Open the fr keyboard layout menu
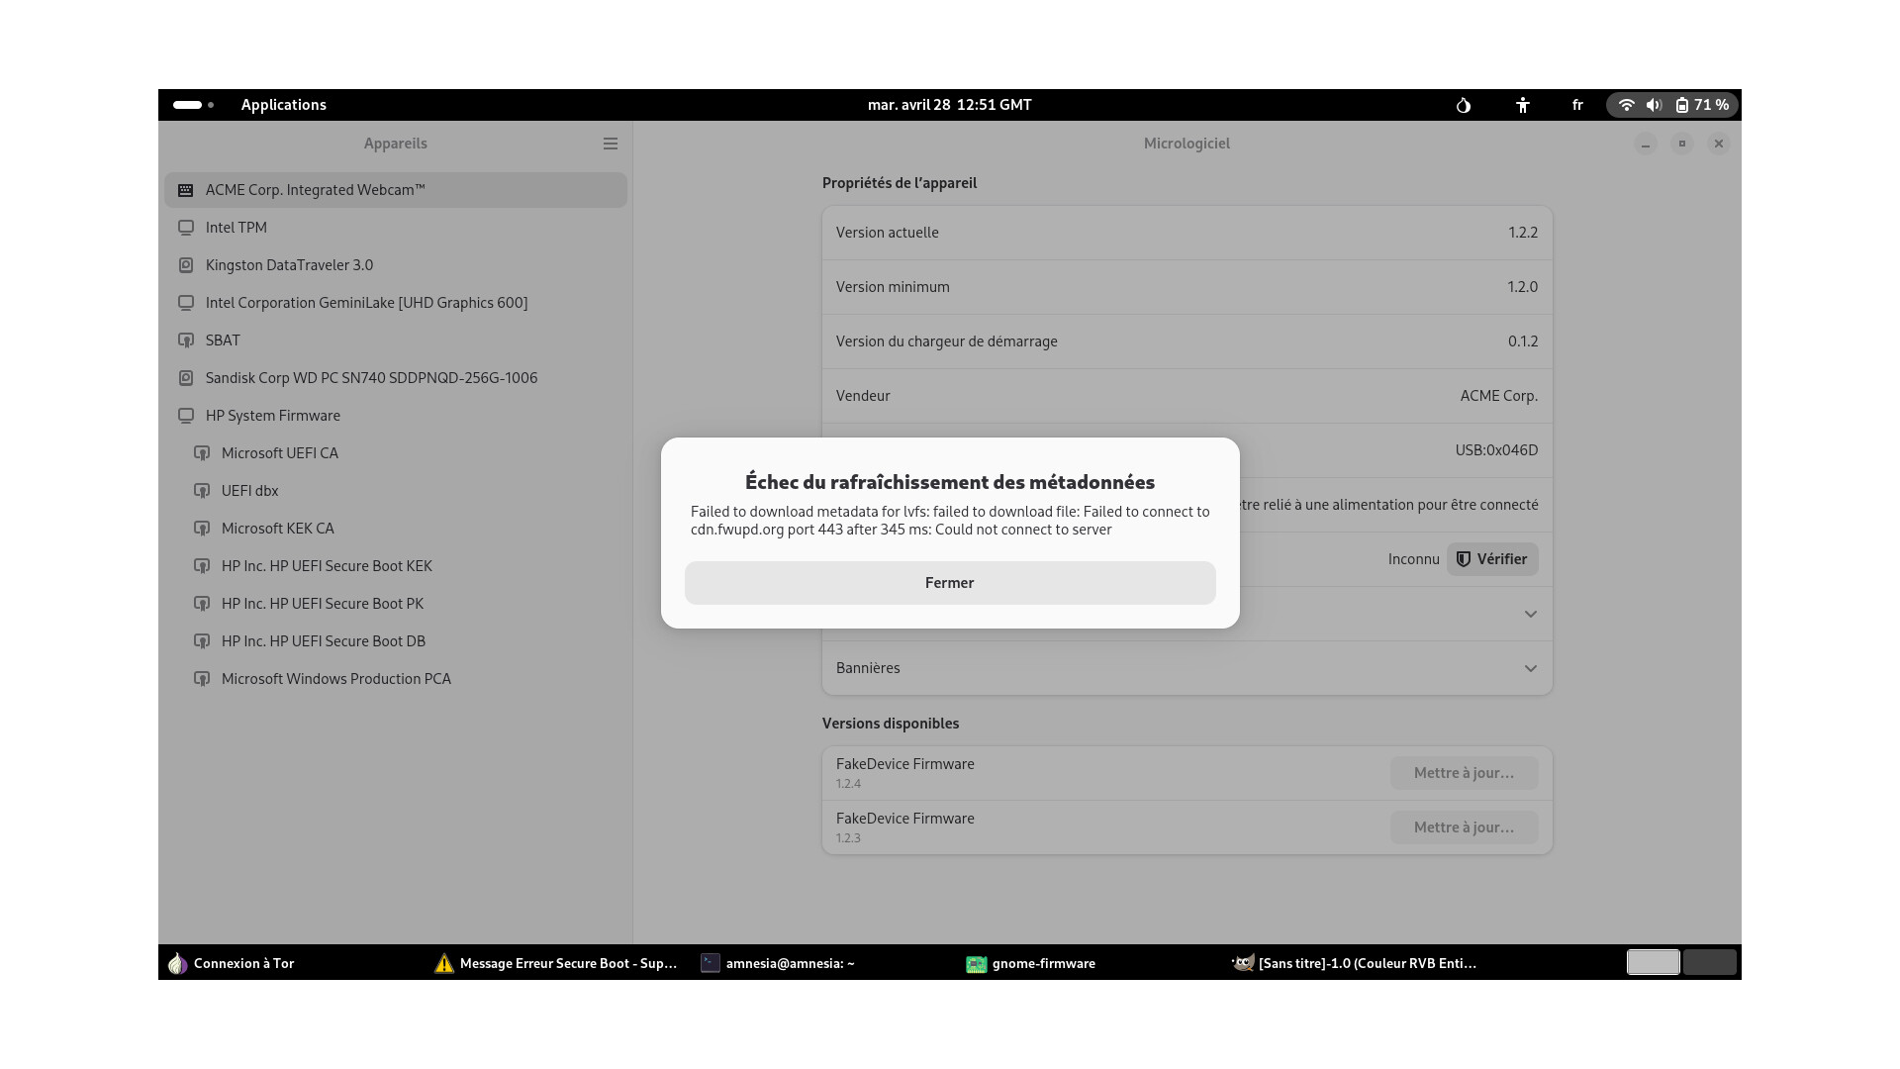Image resolution: width=1900 pixels, height=1069 pixels. (1577, 105)
